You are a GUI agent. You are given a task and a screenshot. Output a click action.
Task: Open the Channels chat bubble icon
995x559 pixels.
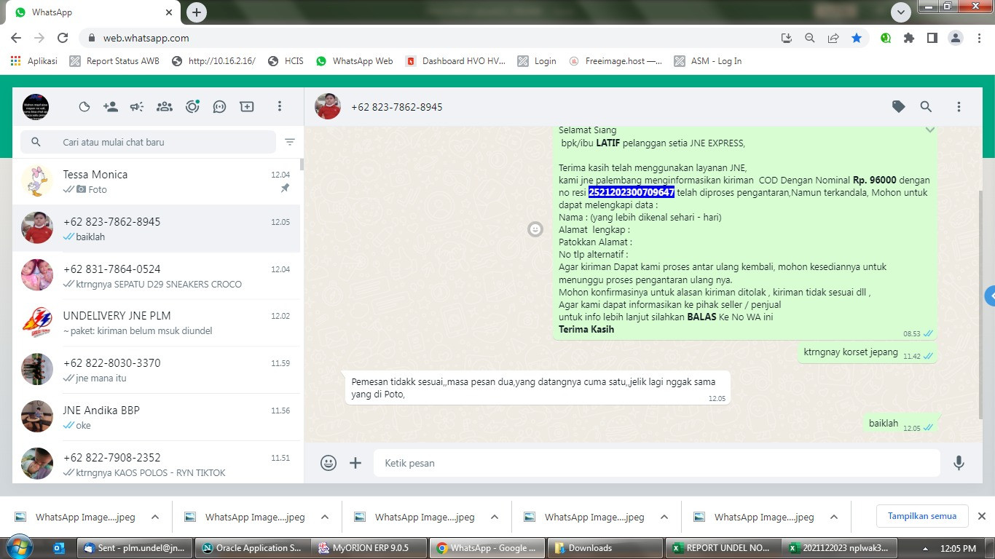click(x=219, y=107)
